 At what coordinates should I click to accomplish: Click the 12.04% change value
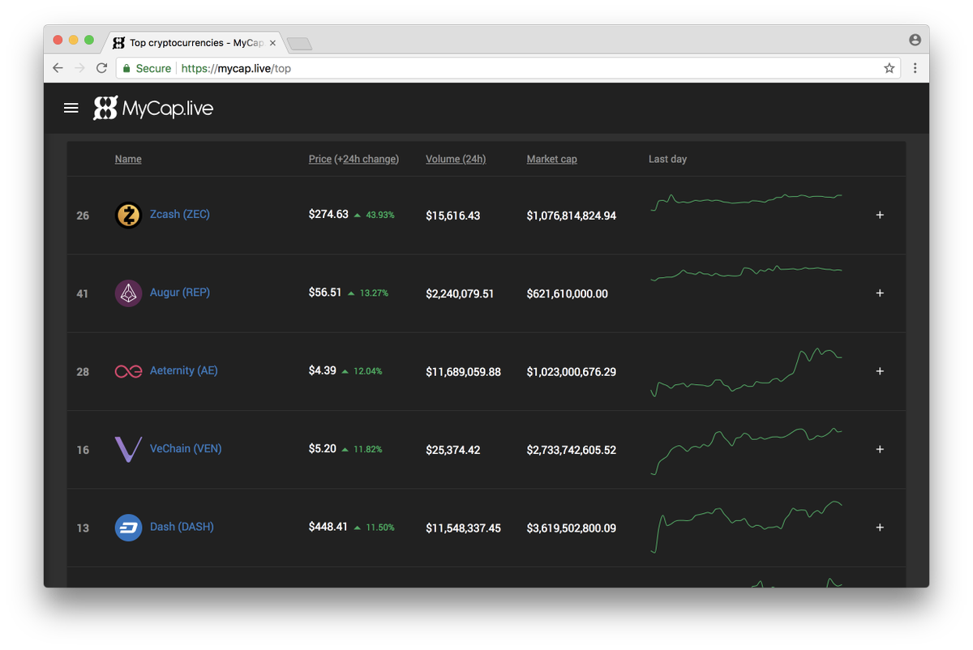pos(368,371)
